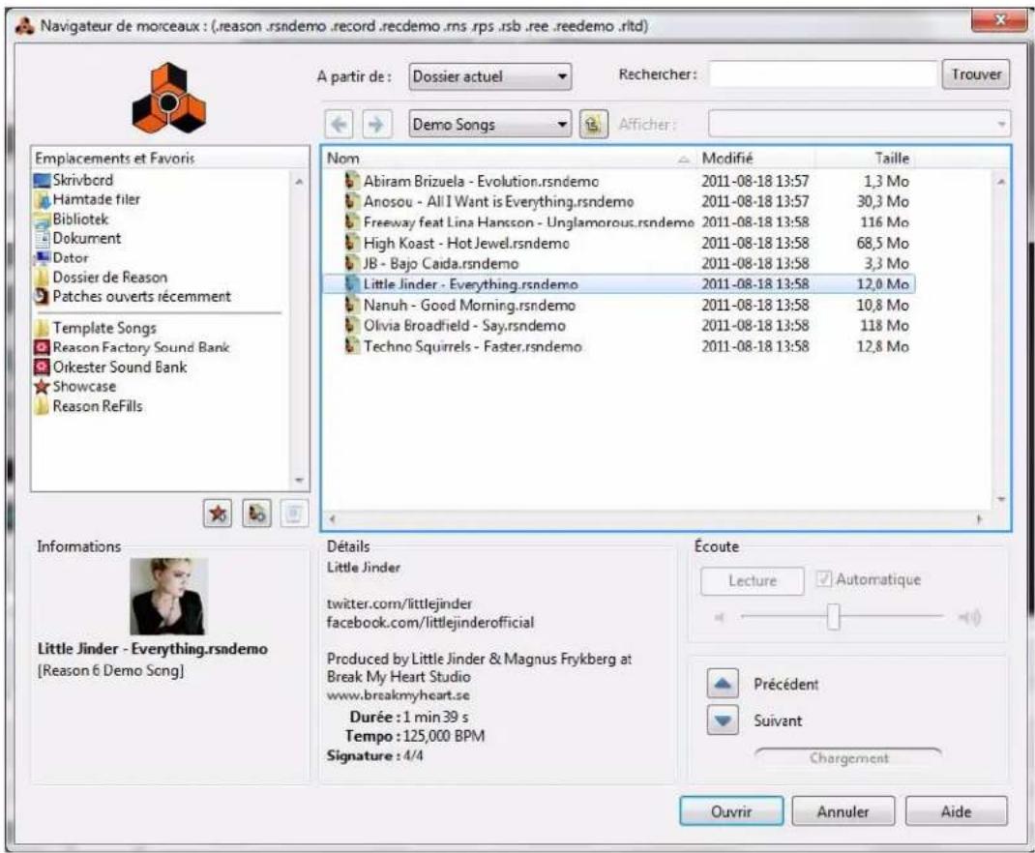Go up one folder level icon

pyautogui.click(x=593, y=124)
